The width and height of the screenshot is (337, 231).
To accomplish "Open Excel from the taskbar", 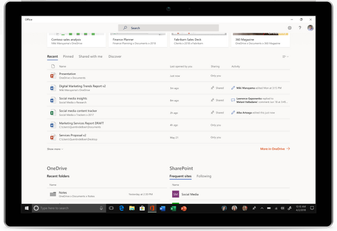I will (173, 208).
